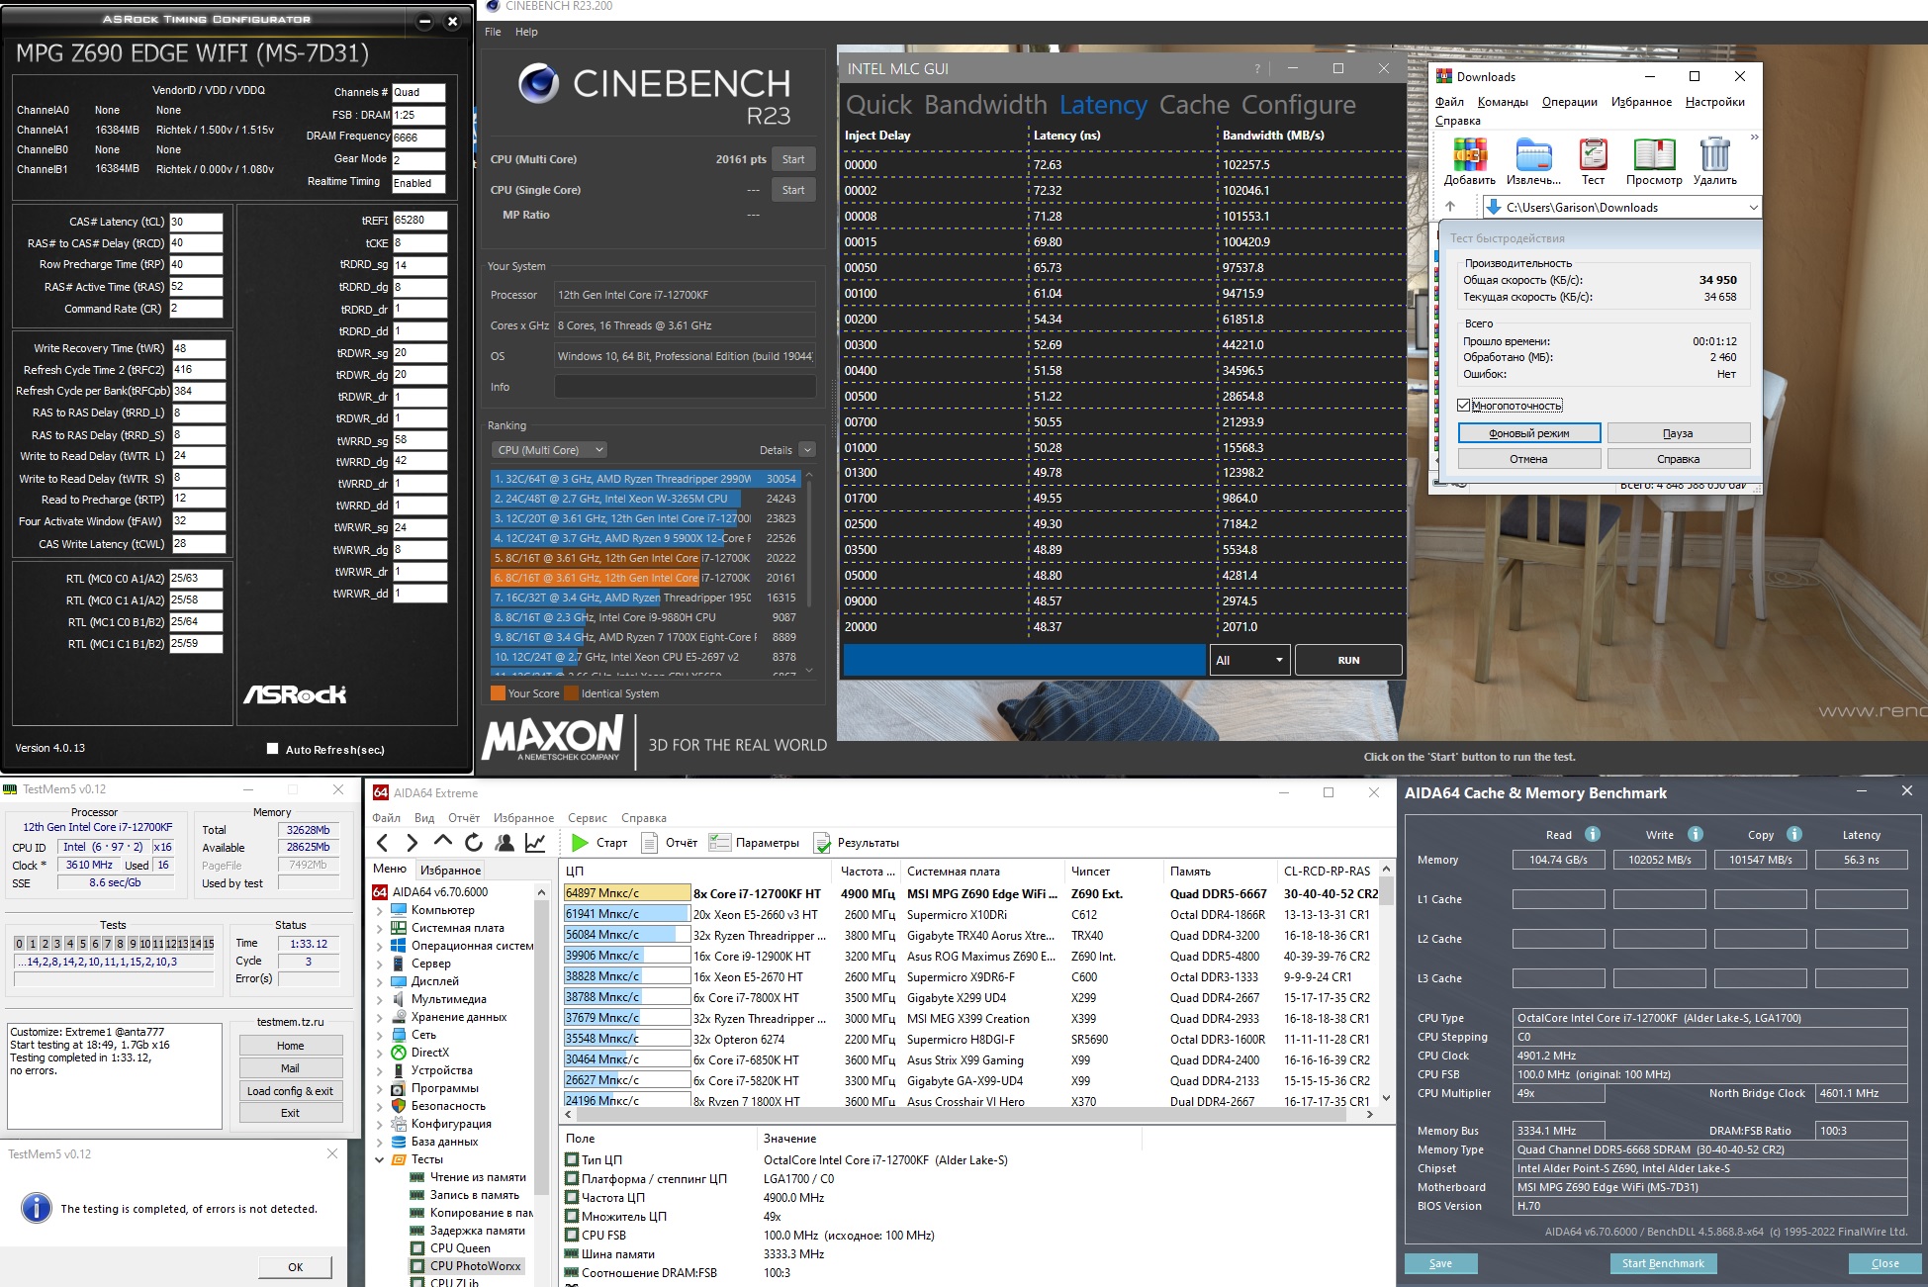Click Load config & exit in TestMem5
This screenshot has height=1287, width=1928.
pos(290,1090)
